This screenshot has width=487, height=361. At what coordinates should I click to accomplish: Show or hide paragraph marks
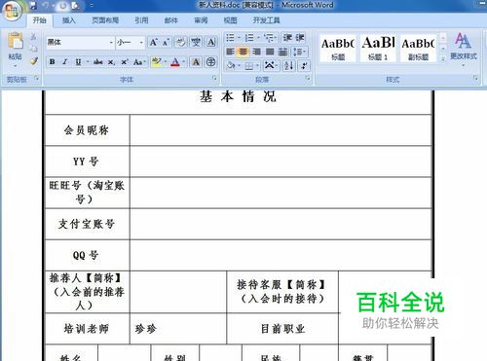[304, 65]
